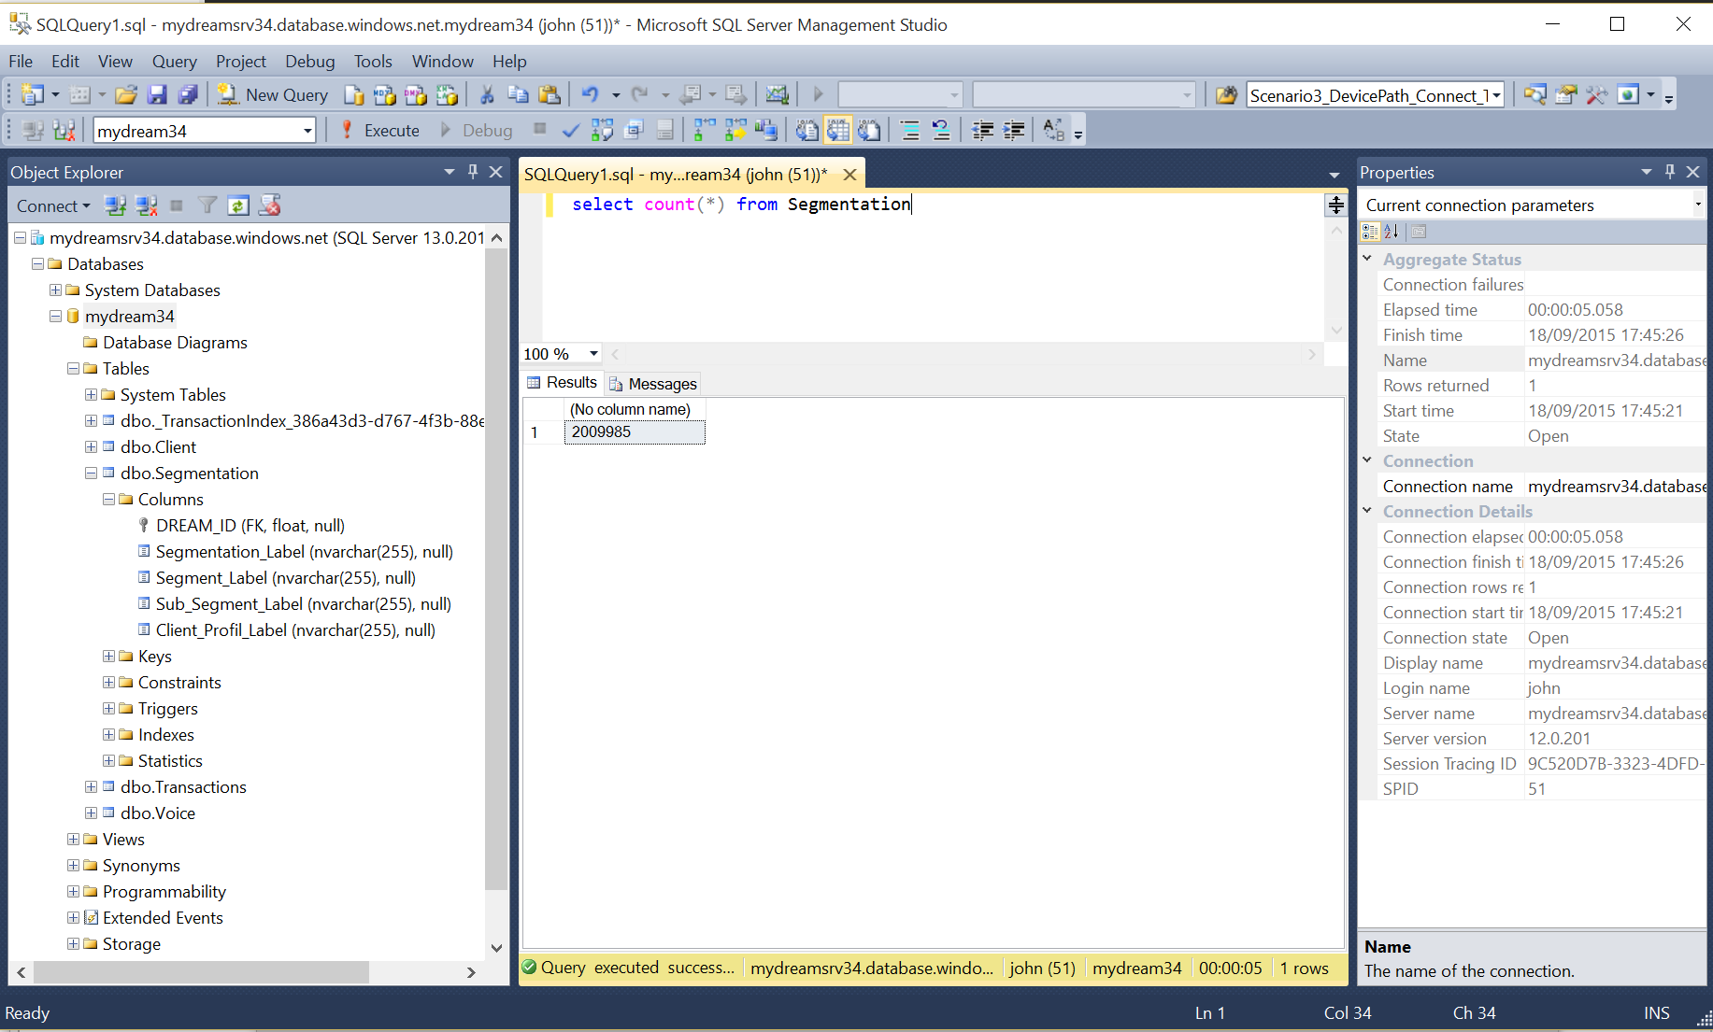Viewport: 1713px width, 1032px height.
Task: Toggle Results to File mode
Action: 869,130
